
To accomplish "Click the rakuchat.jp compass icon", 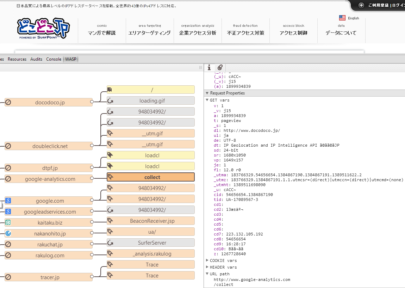I will (x=8, y=244).
